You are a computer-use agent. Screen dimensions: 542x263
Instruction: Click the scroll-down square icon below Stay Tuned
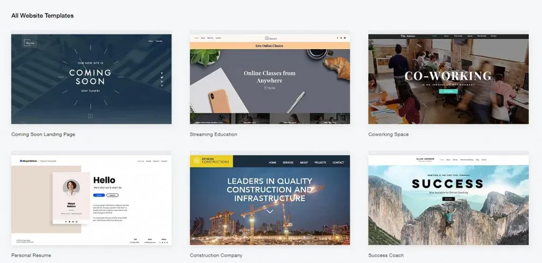pyautogui.click(x=91, y=116)
